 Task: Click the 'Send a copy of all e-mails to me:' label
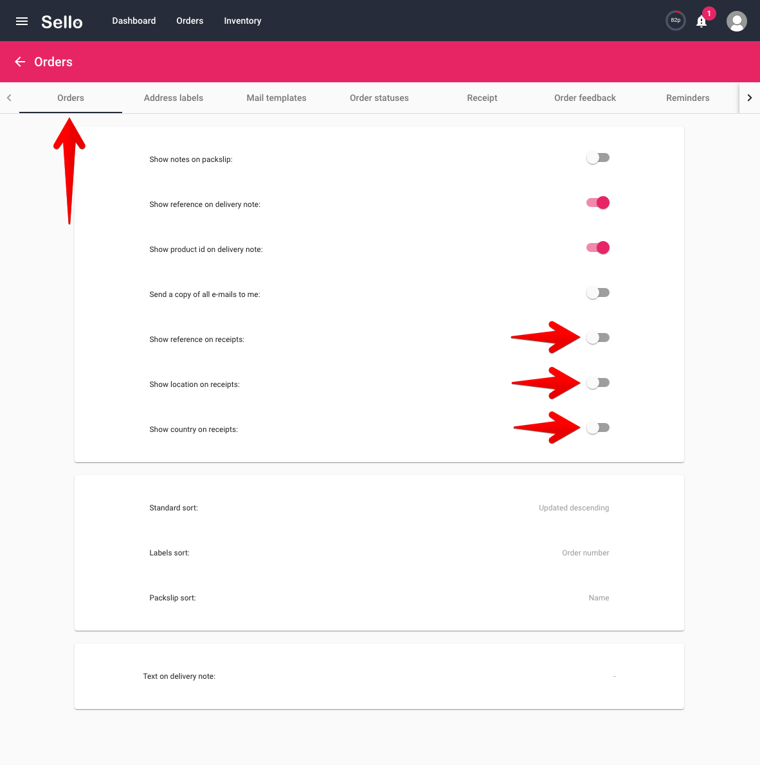point(204,294)
